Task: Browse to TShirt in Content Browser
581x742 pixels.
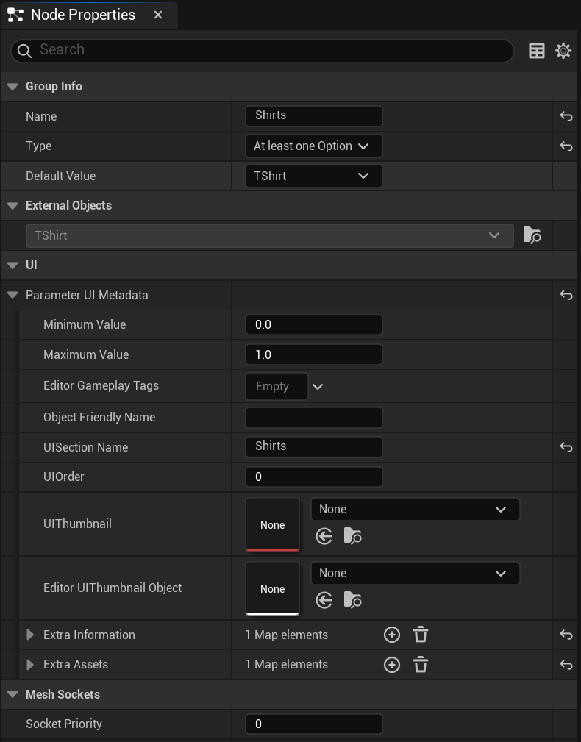Action: [532, 235]
